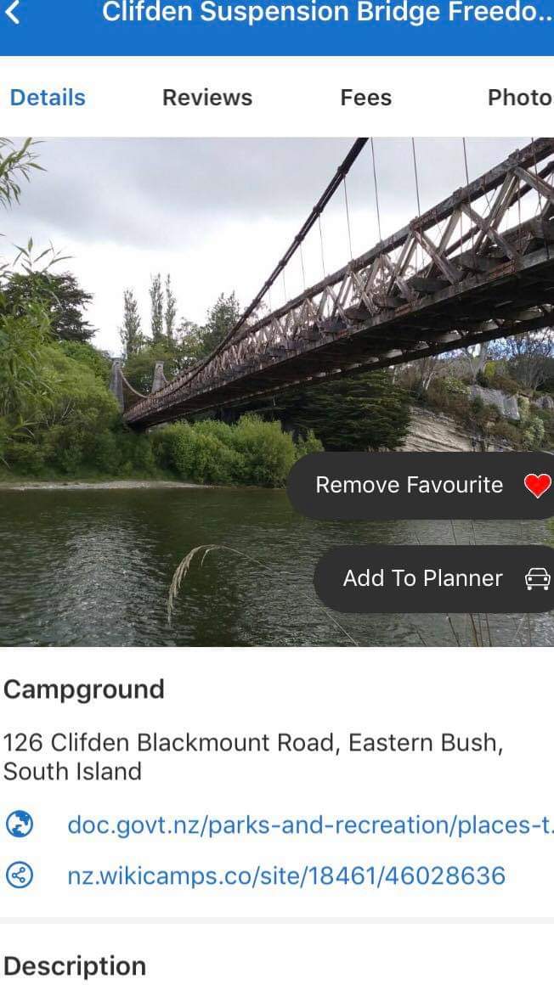Tap the Clifden Suspension Bridge title
Image resolution: width=554 pixels, height=985 pixels.
coord(327,12)
